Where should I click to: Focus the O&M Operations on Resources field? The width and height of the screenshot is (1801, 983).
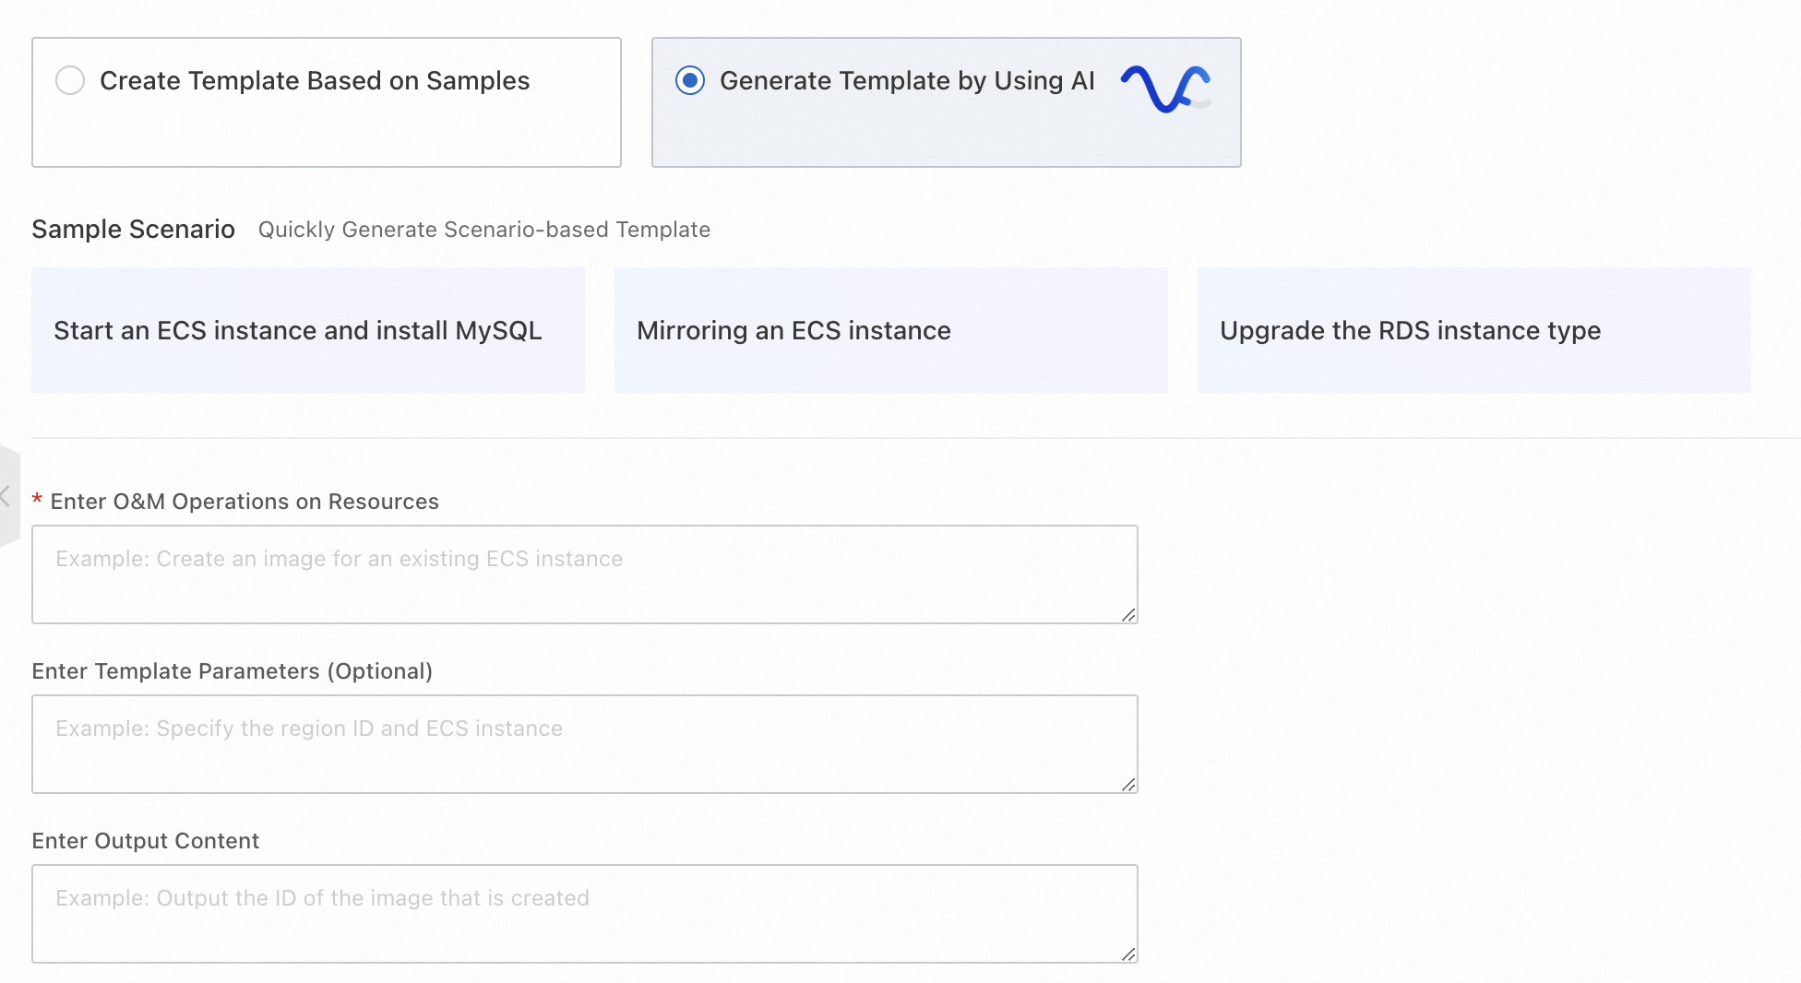pos(585,574)
